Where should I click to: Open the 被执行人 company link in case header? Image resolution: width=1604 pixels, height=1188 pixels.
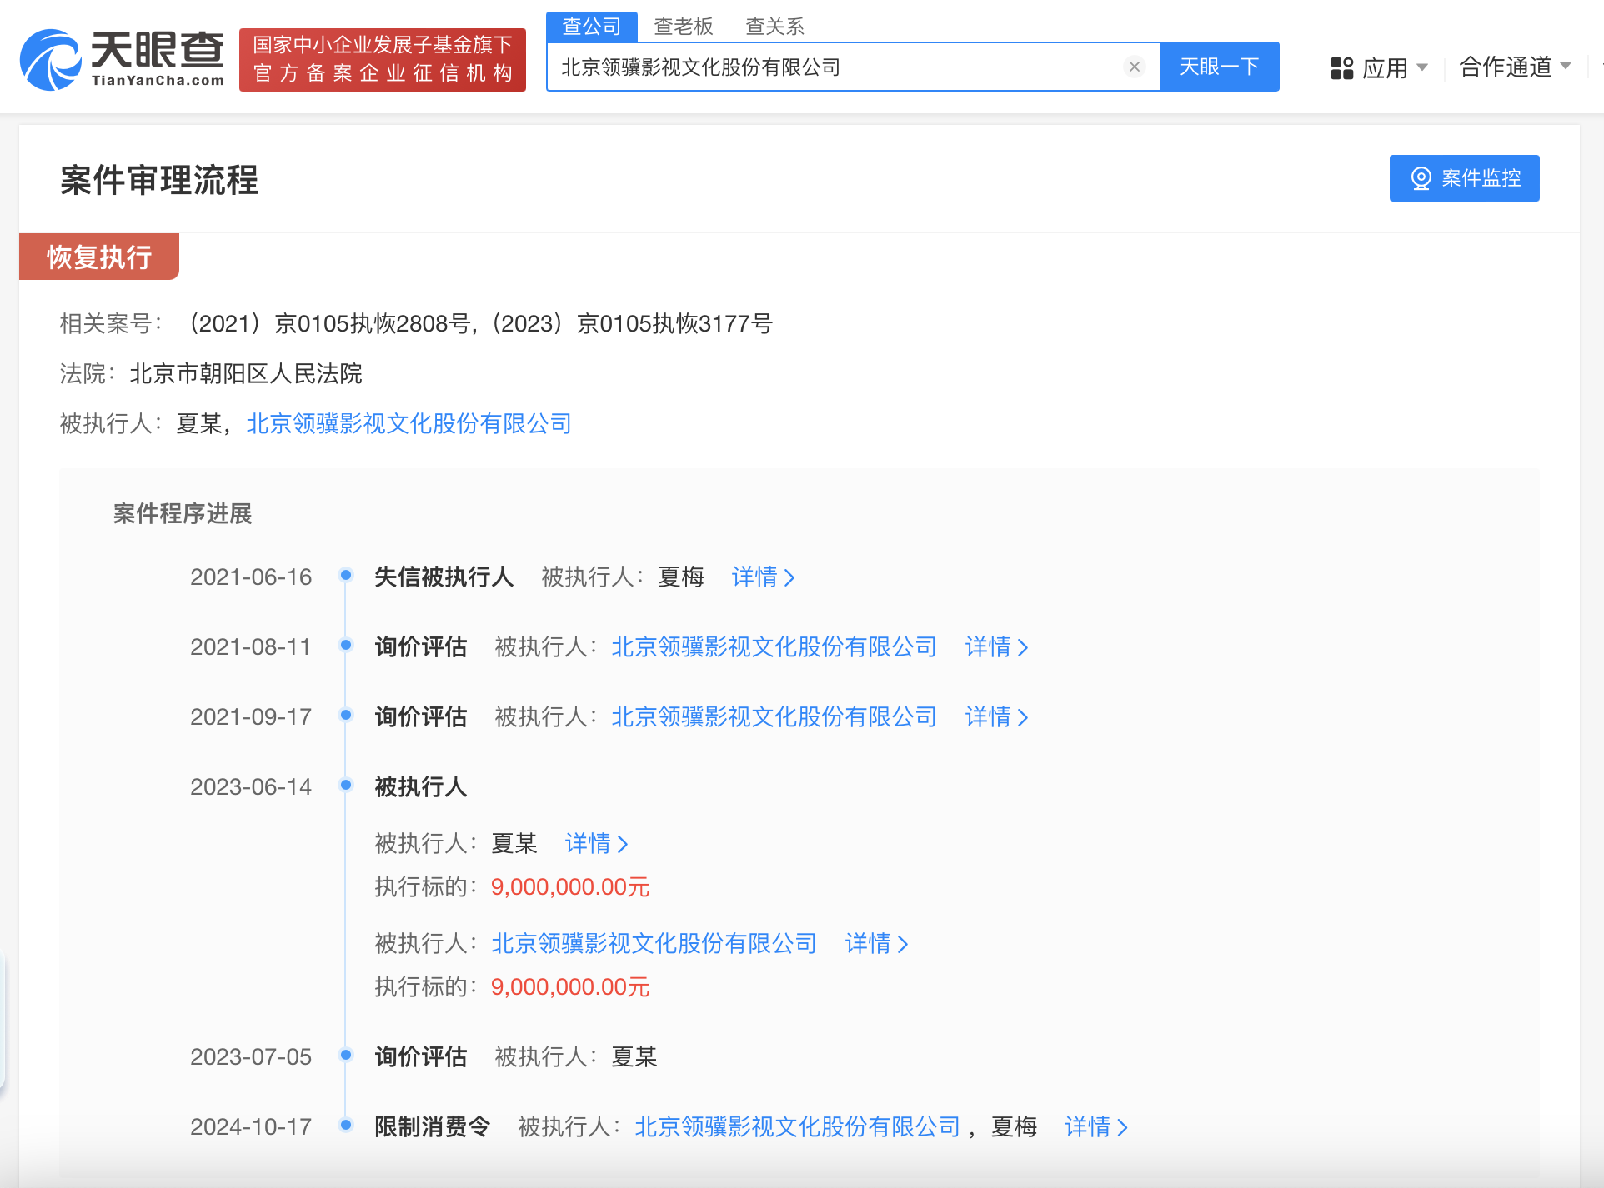pyautogui.click(x=409, y=423)
